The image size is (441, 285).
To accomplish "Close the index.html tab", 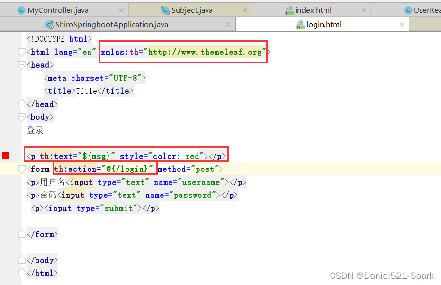I will pos(364,10).
